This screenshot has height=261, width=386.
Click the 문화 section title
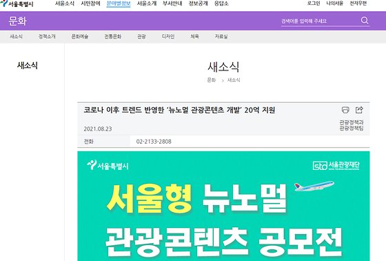point(17,21)
